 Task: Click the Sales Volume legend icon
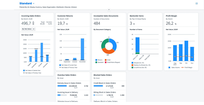tap(169, 67)
